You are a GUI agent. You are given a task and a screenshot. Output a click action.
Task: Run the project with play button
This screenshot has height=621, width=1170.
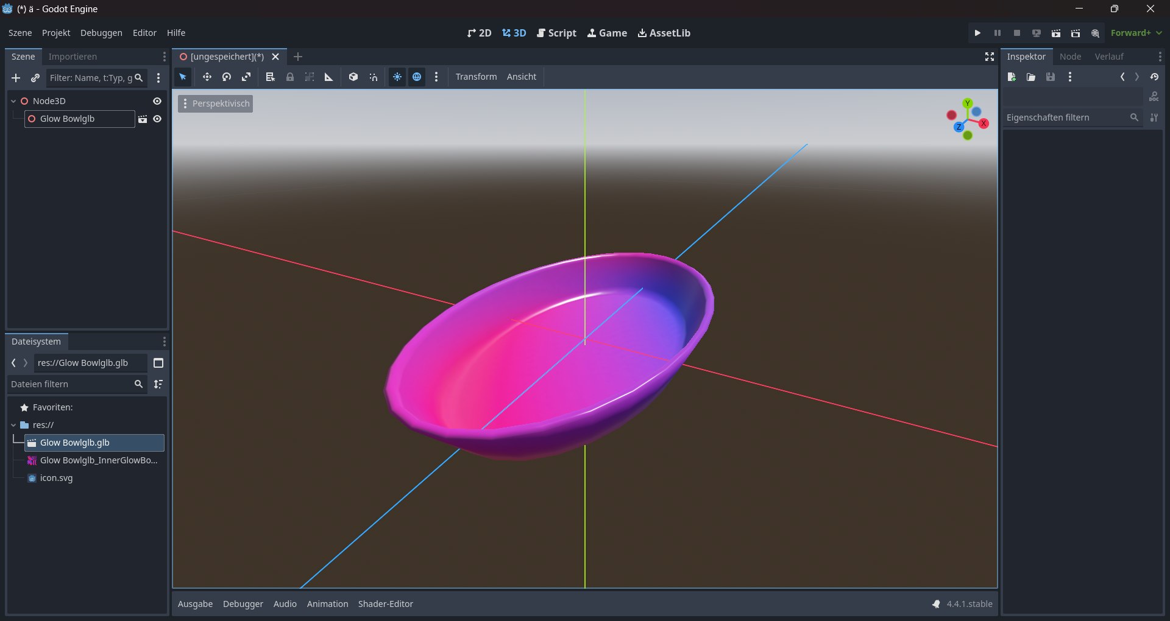pos(977,33)
